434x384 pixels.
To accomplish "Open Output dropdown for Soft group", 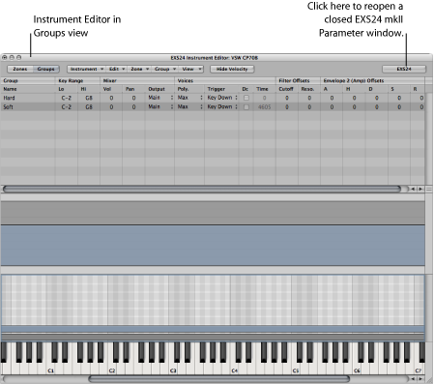I will tap(160, 106).
